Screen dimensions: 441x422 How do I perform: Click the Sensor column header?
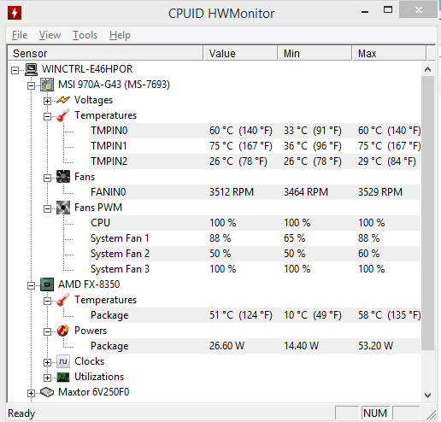coord(105,53)
